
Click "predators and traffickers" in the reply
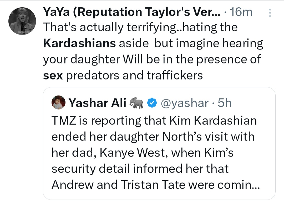click(x=134, y=76)
